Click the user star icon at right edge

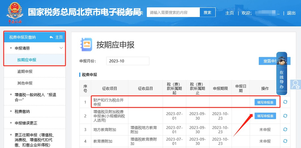(296, 84)
